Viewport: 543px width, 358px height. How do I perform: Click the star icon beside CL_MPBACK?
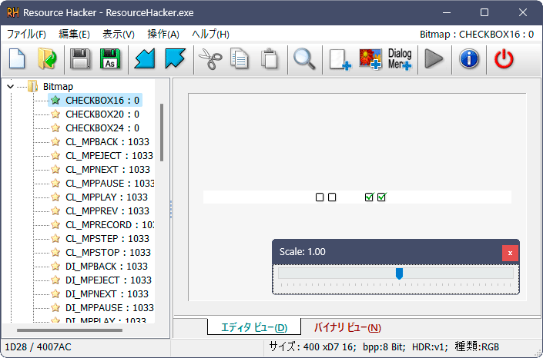(x=55, y=141)
